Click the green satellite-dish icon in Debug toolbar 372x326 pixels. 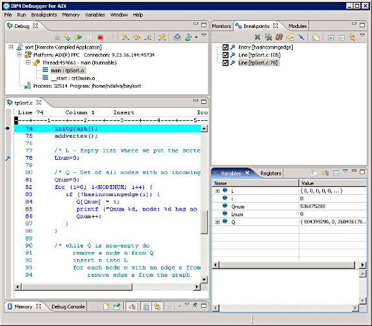click(189, 37)
